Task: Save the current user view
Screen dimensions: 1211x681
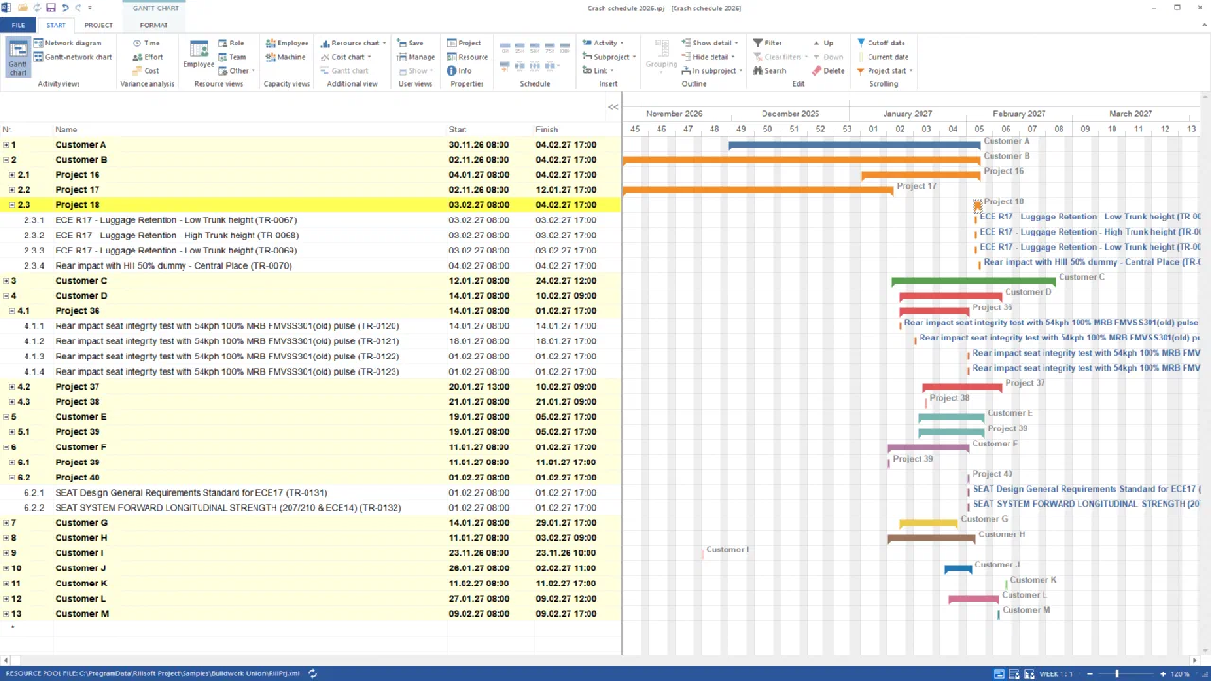Action: point(410,43)
